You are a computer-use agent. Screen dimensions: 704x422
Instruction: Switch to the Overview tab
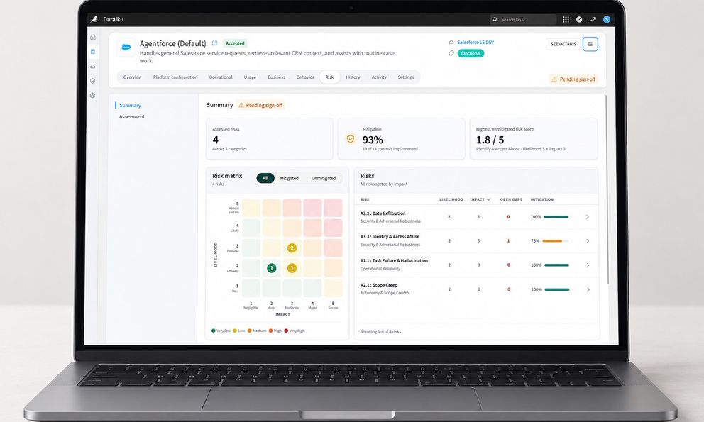(133, 77)
